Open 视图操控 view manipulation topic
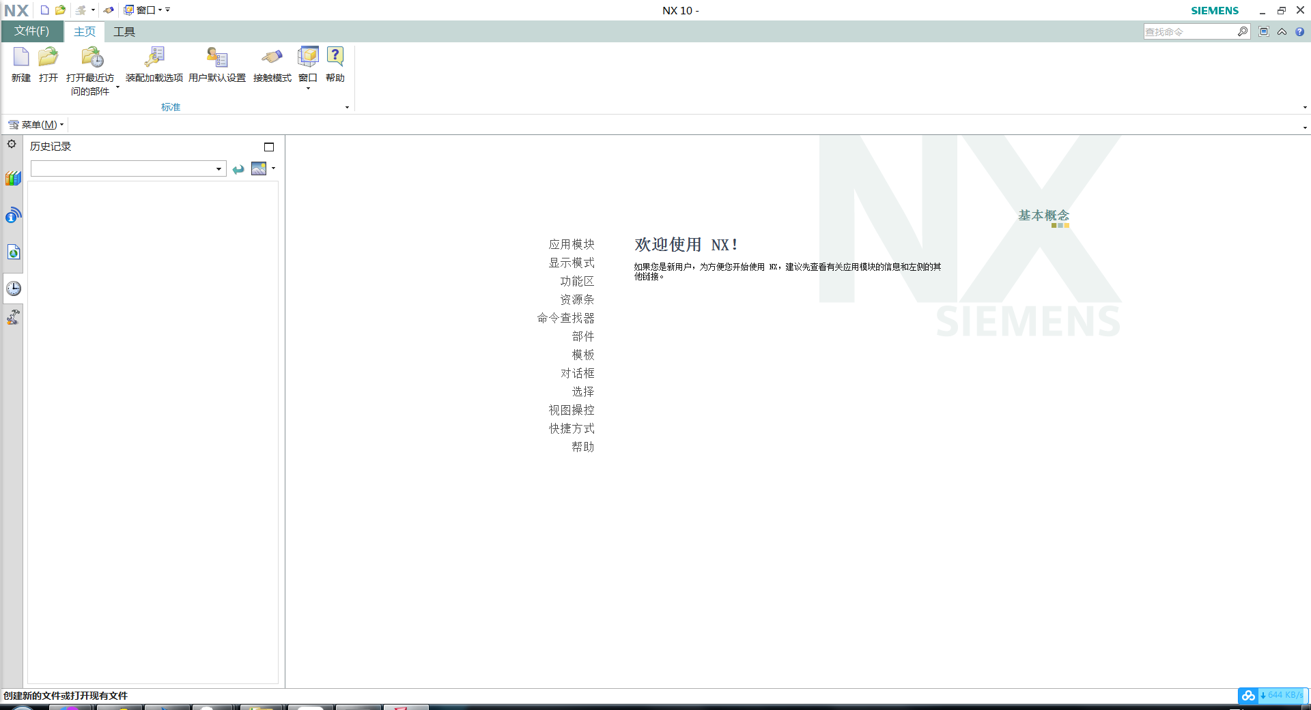This screenshot has width=1311, height=710. click(572, 410)
